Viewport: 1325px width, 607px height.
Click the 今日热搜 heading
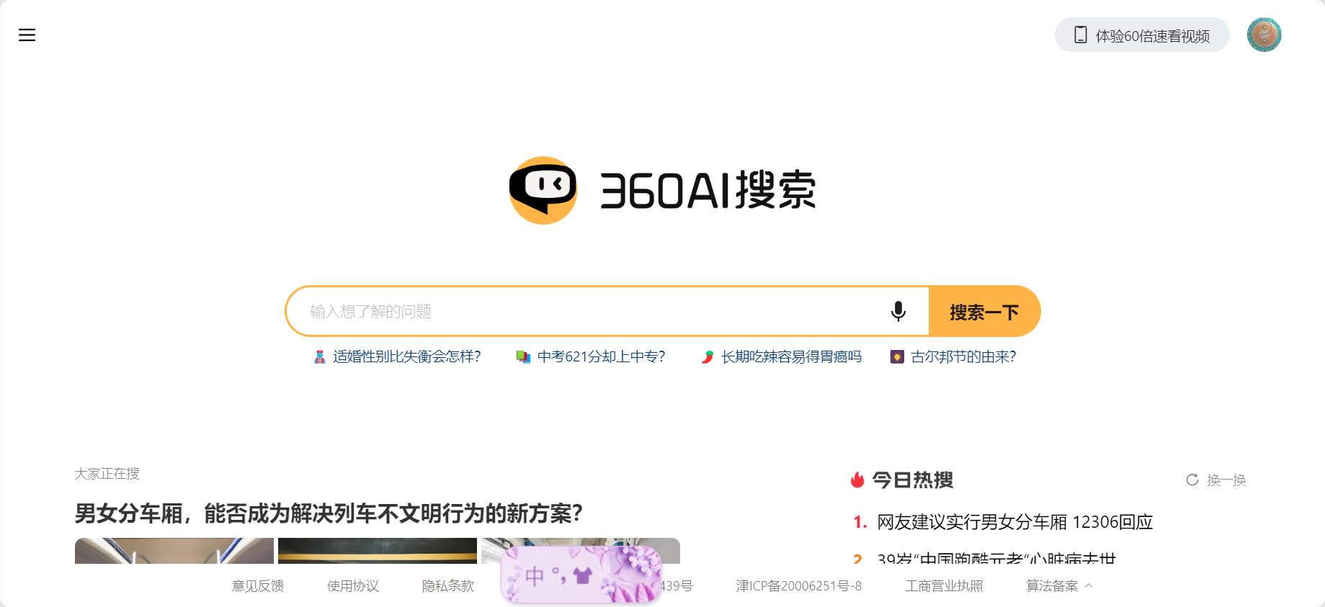pyautogui.click(x=913, y=480)
